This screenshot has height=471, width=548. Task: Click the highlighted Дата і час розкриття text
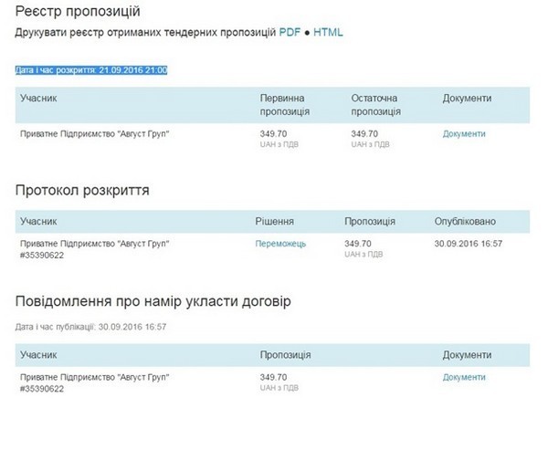(90, 69)
